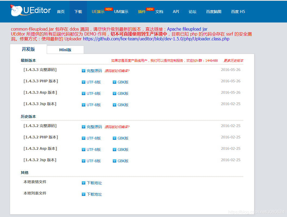Click UTF-8版 link for 1.4.3.2 PHP
This screenshot has height=217, width=287.
pos(94,138)
